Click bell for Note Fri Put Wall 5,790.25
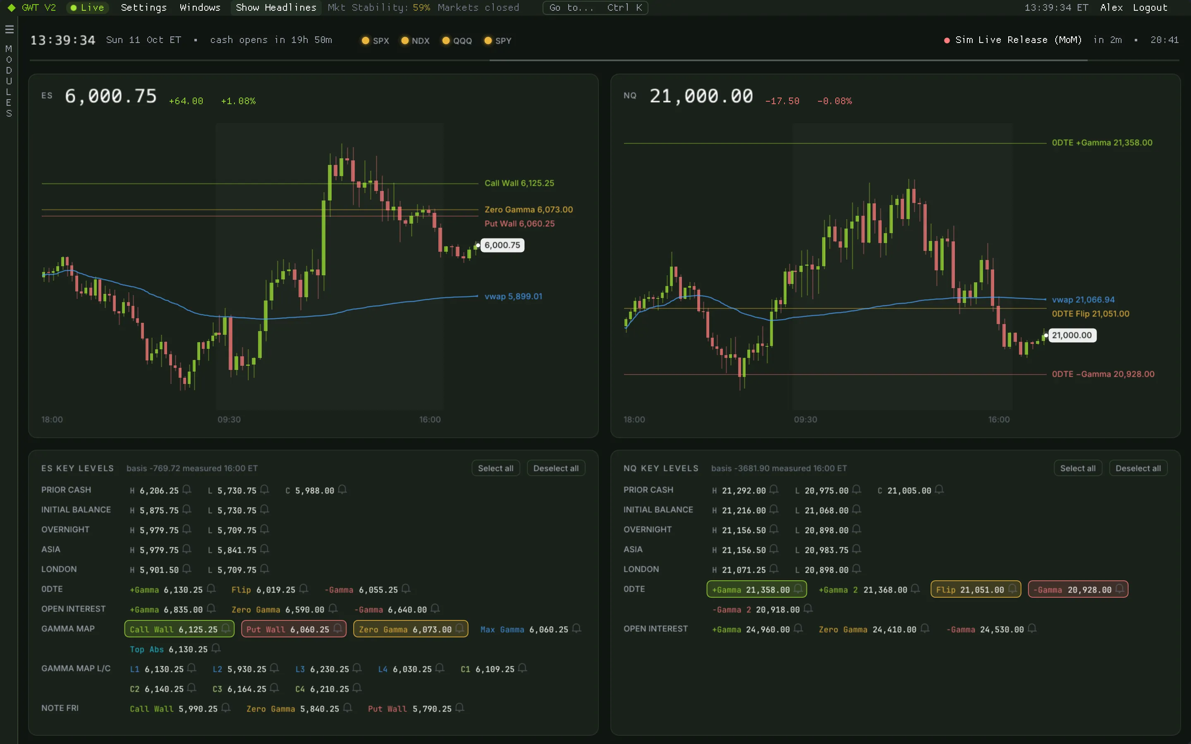The width and height of the screenshot is (1191, 744). point(460,708)
